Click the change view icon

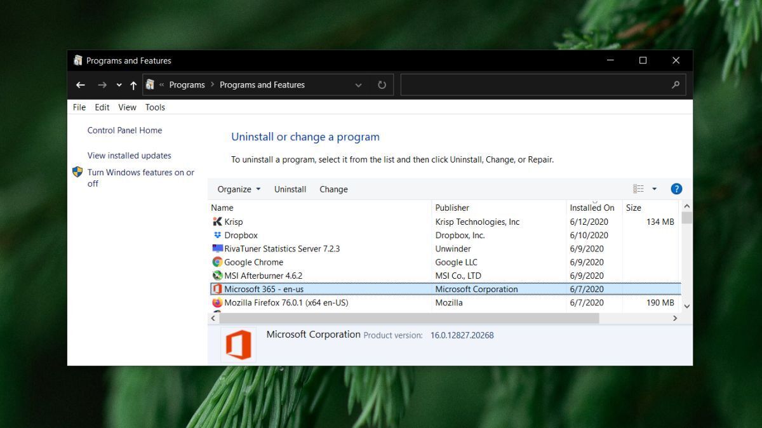638,189
